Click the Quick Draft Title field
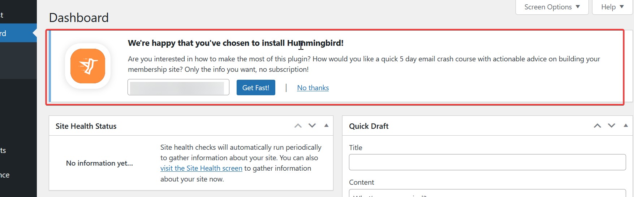 487,162
